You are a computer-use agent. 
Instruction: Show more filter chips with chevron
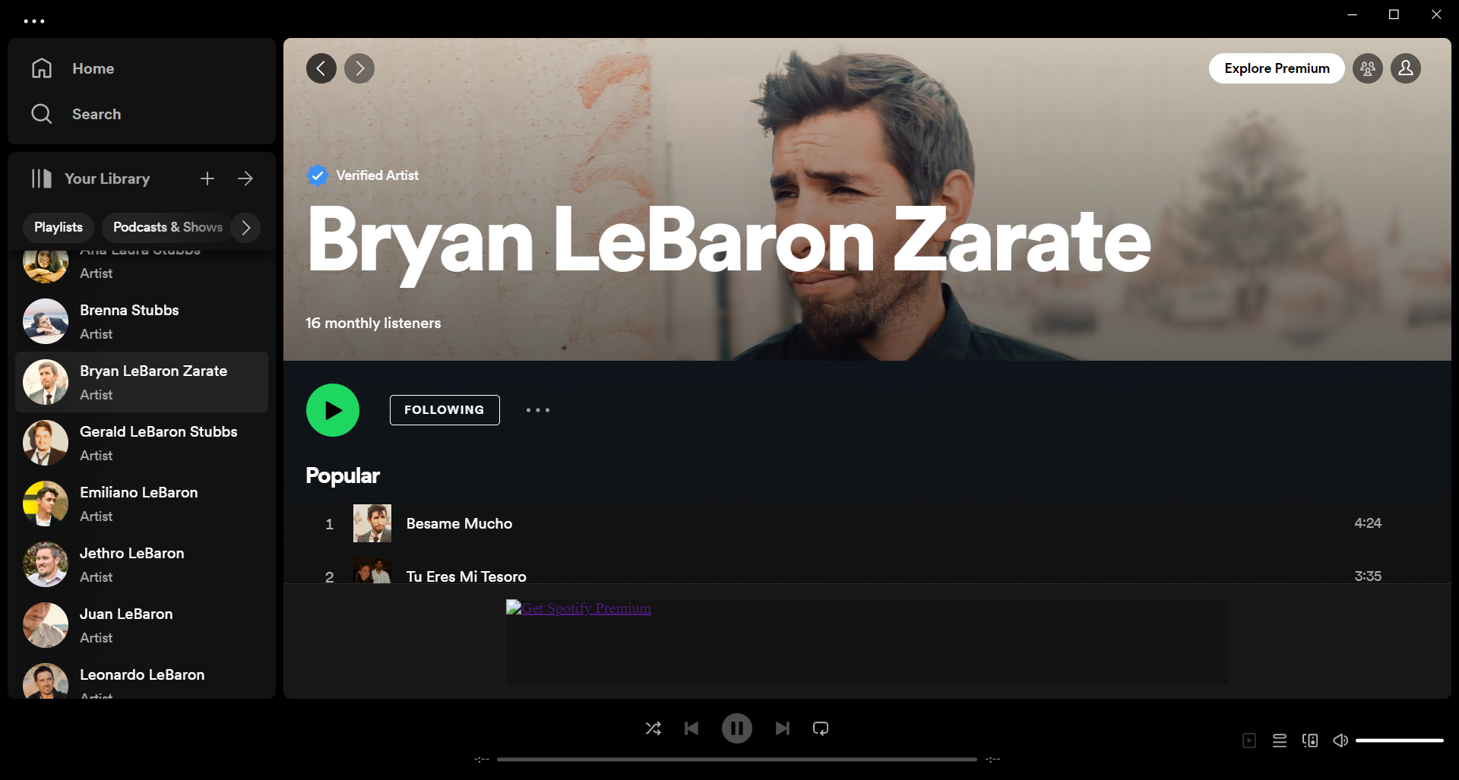pyautogui.click(x=245, y=228)
